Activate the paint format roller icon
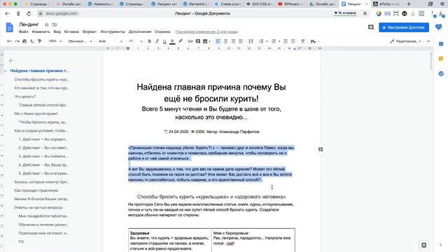Image resolution: width=448 pixels, height=252 pixels. (39, 41)
